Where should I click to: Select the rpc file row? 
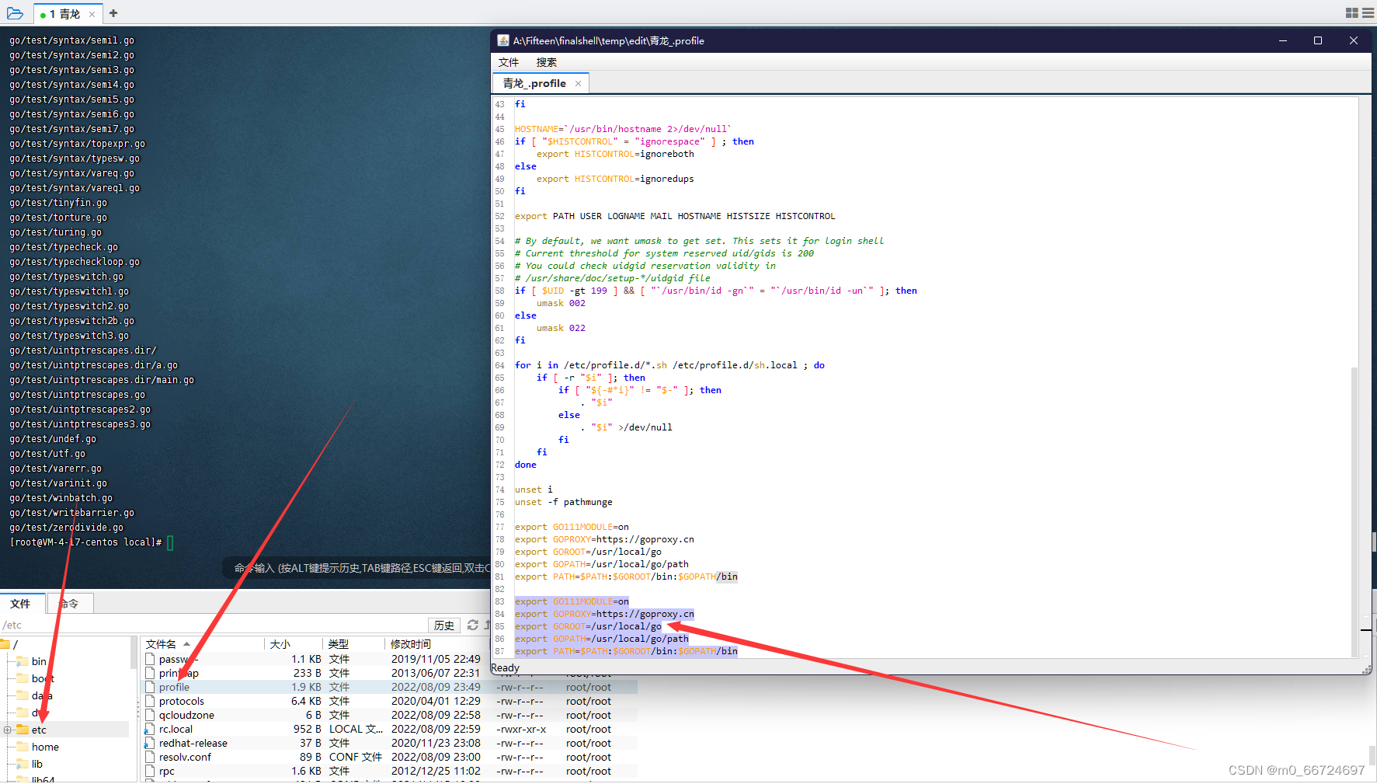[390, 771]
